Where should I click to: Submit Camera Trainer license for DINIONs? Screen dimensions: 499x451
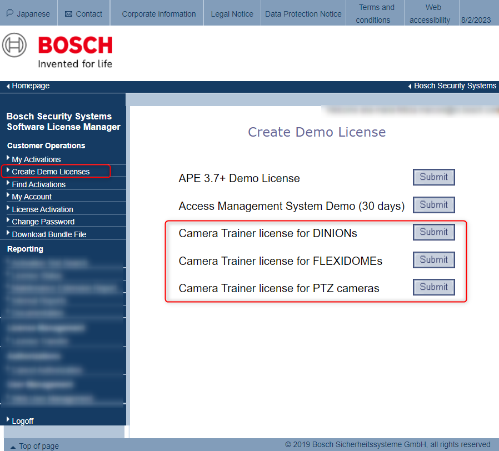tap(433, 232)
